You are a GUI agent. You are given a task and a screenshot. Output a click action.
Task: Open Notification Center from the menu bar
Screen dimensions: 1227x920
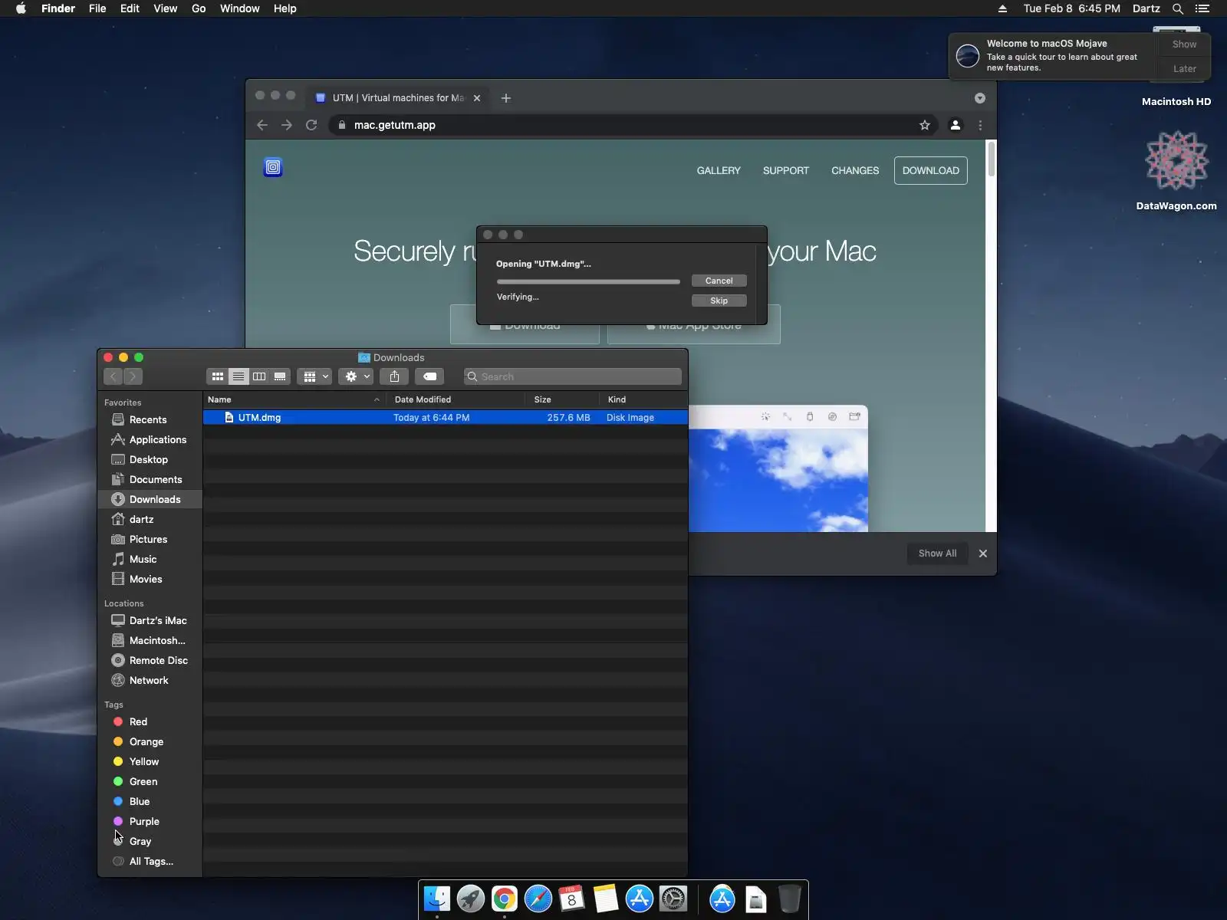coord(1202,8)
